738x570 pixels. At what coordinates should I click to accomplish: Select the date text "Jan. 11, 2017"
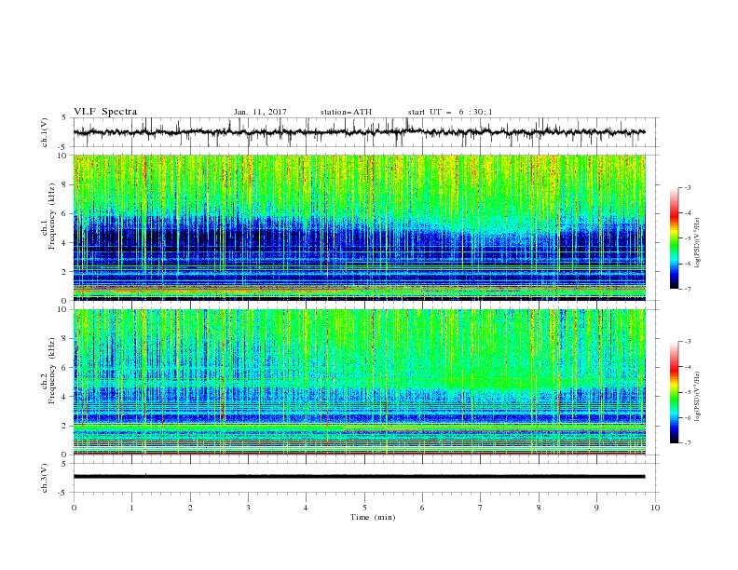click(260, 112)
